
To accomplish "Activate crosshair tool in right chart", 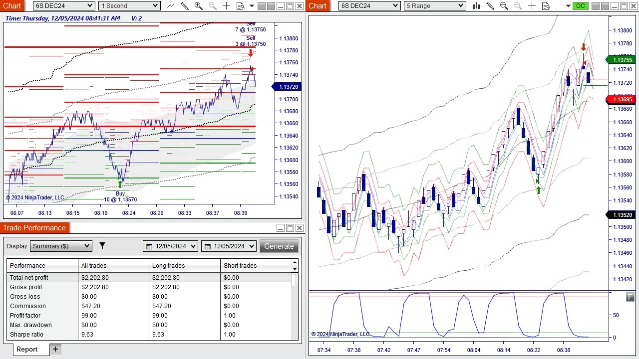I will click(532, 5).
